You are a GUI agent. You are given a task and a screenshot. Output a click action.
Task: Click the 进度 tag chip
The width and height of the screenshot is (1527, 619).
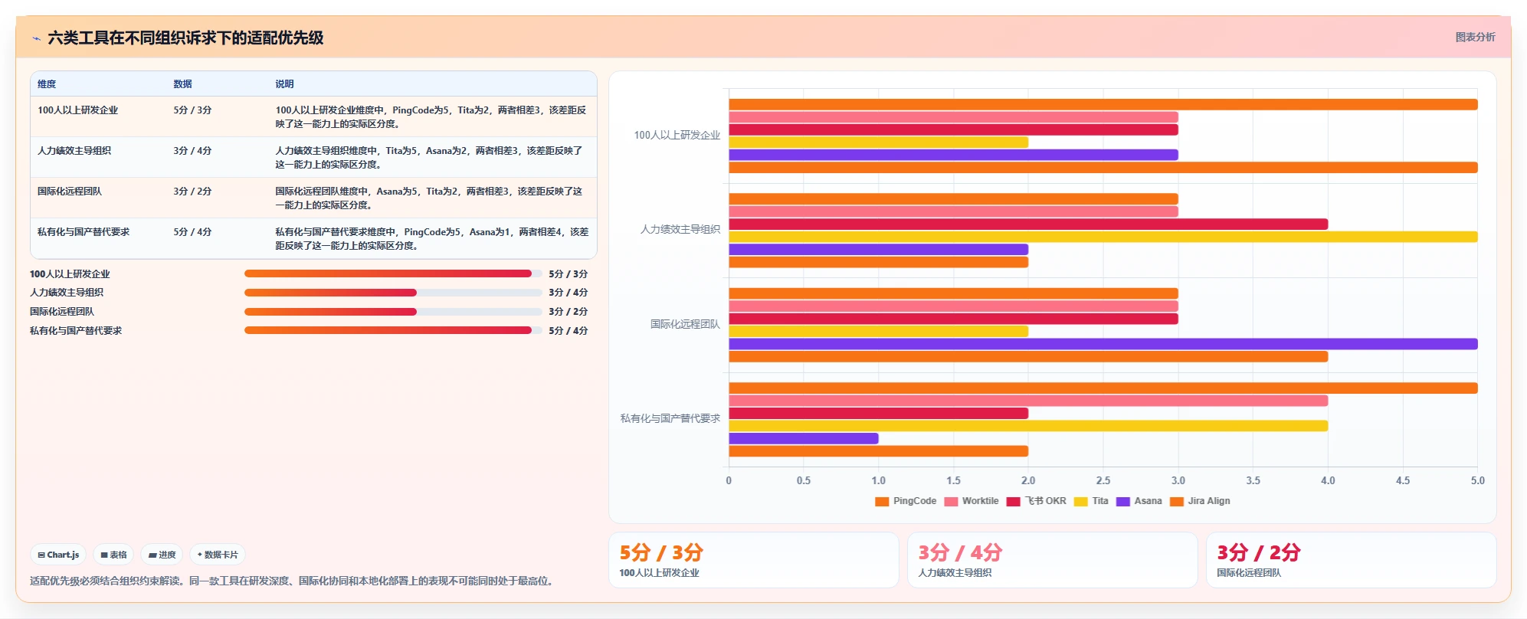[162, 555]
